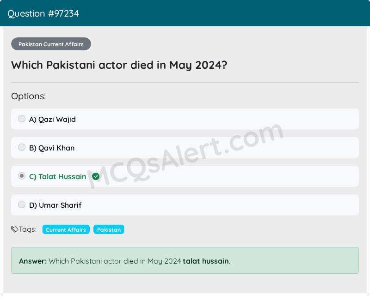Select radio button for Umar Sharif
This screenshot has width=370, height=307.
click(x=22, y=204)
